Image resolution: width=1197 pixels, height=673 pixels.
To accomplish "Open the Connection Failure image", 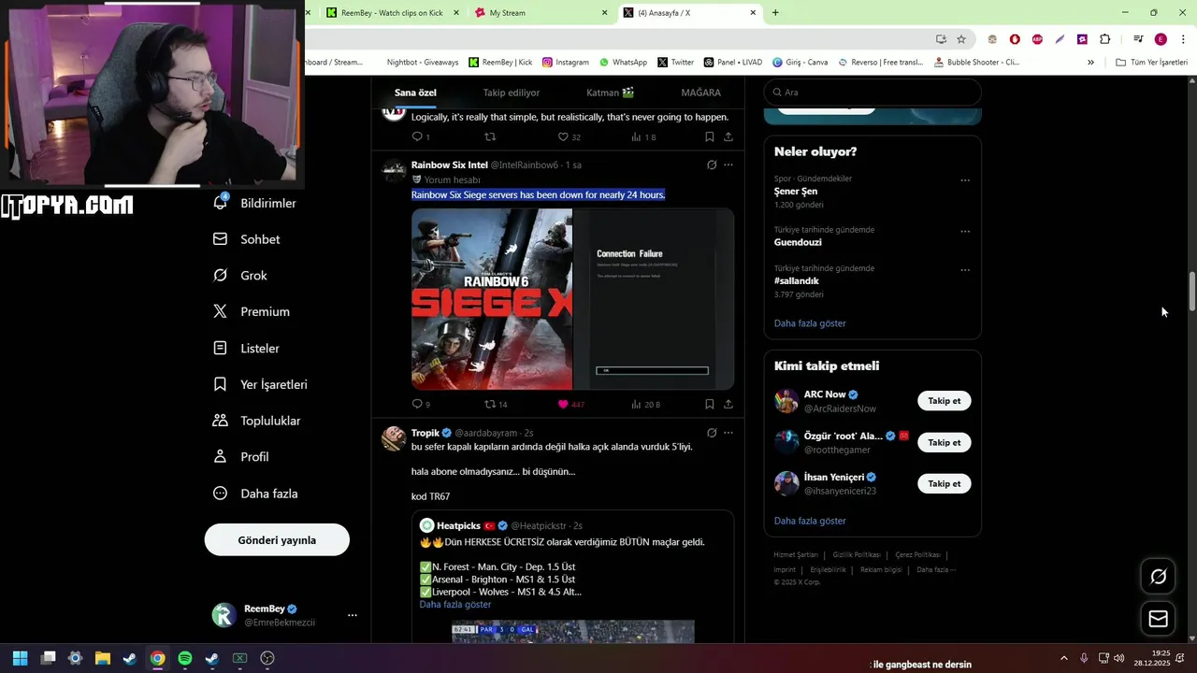I will click(x=654, y=299).
